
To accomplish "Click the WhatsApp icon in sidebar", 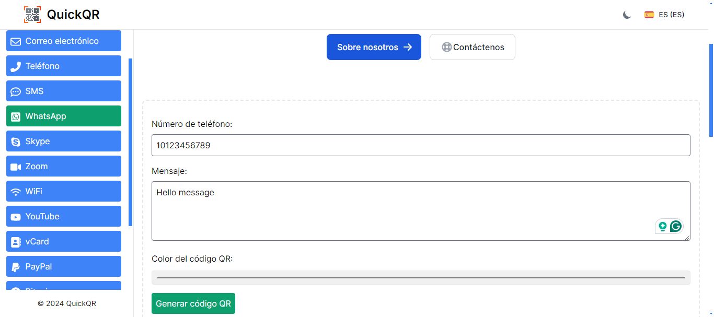I will pos(16,116).
